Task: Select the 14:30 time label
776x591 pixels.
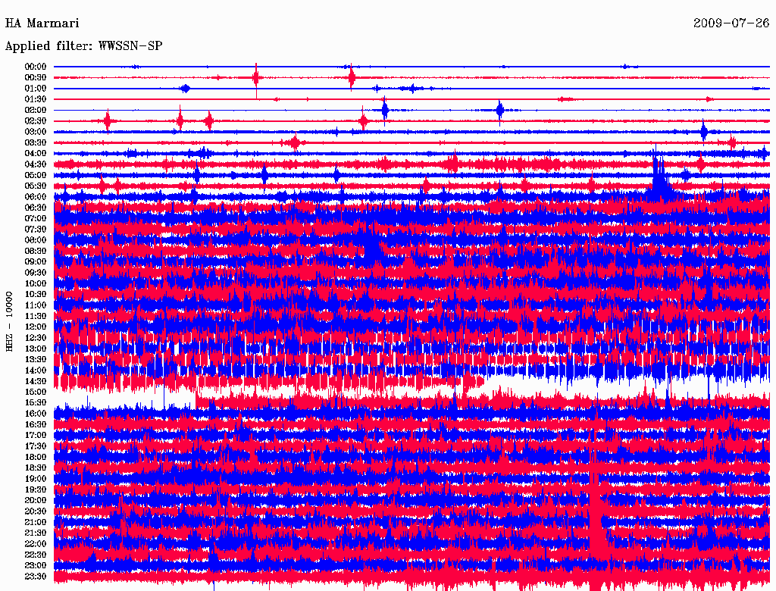Action: tap(36, 382)
